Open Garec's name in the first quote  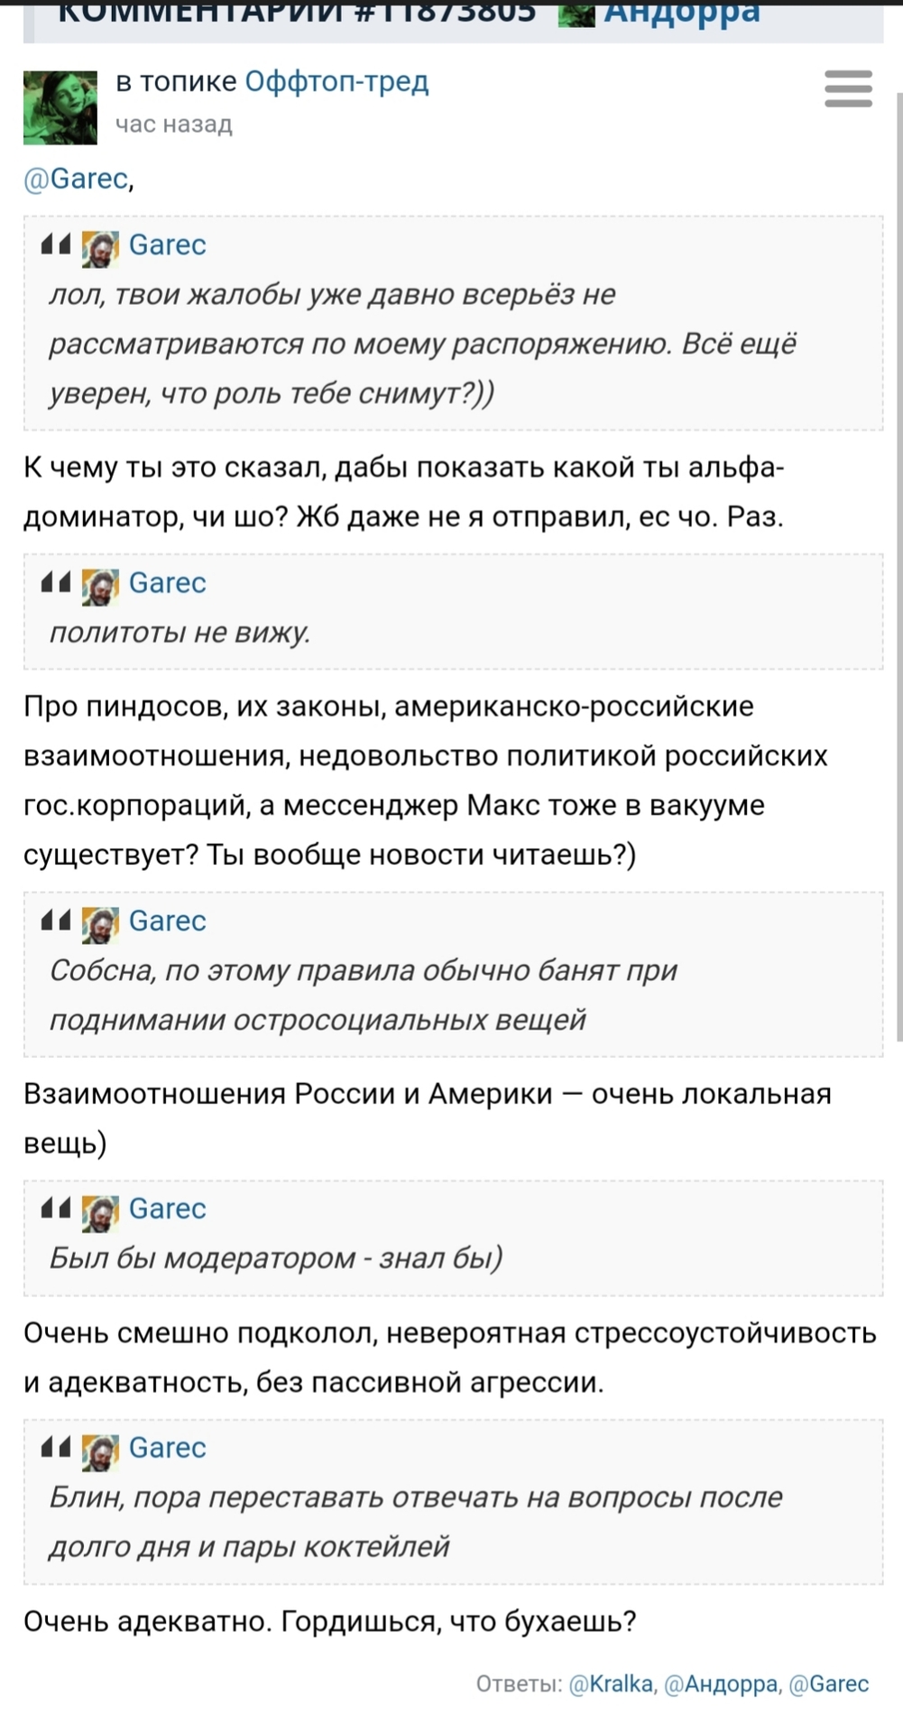coord(168,245)
